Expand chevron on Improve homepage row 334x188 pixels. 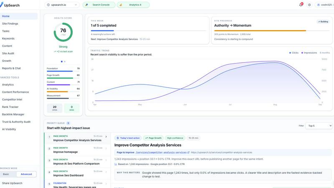click(x=106, y=148)
